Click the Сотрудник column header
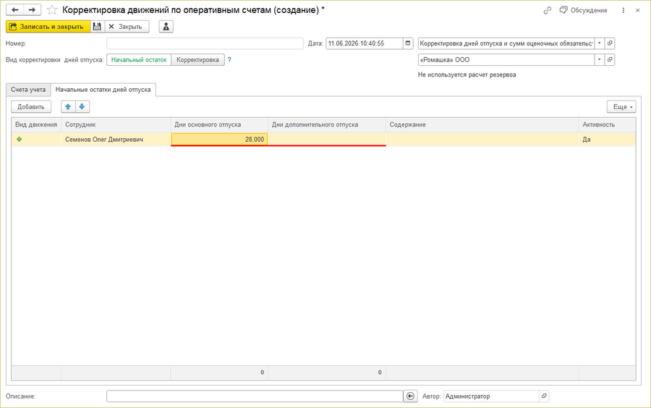Viewport: 651px width, 408px height. pyautogui.click(x=116, y=124)
